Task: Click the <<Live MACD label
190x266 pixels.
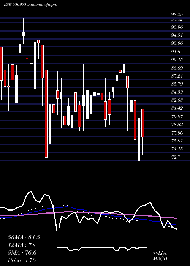Action: click(160, 256)
